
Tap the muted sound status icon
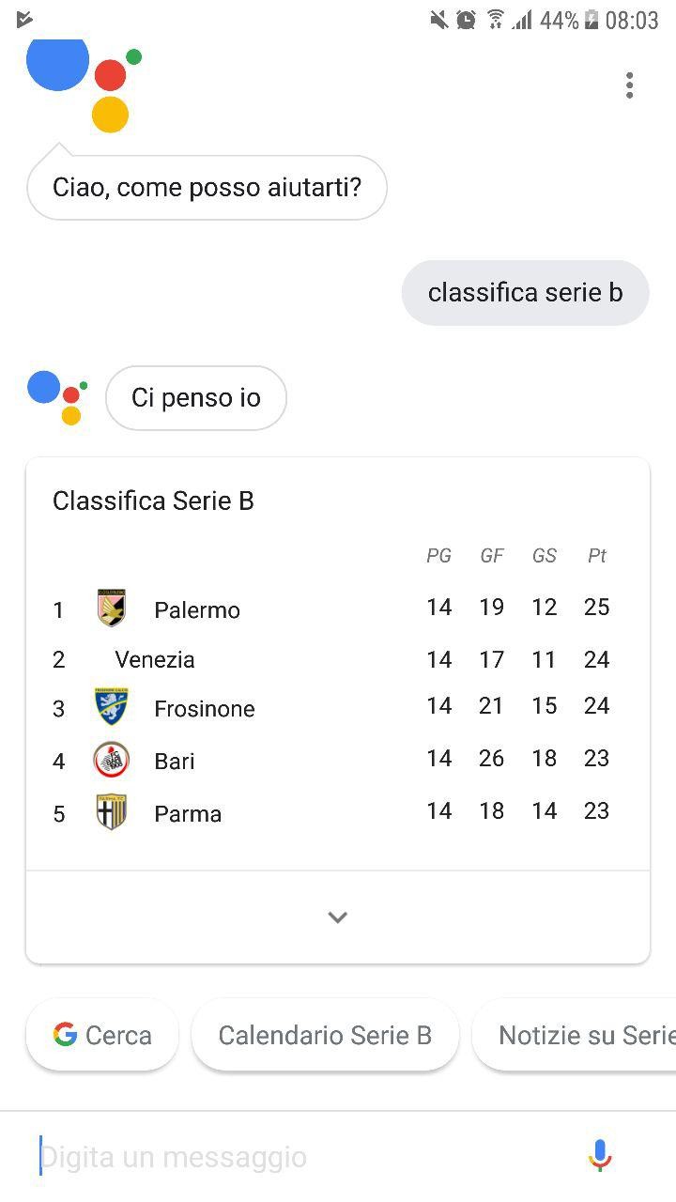point(438,20)
